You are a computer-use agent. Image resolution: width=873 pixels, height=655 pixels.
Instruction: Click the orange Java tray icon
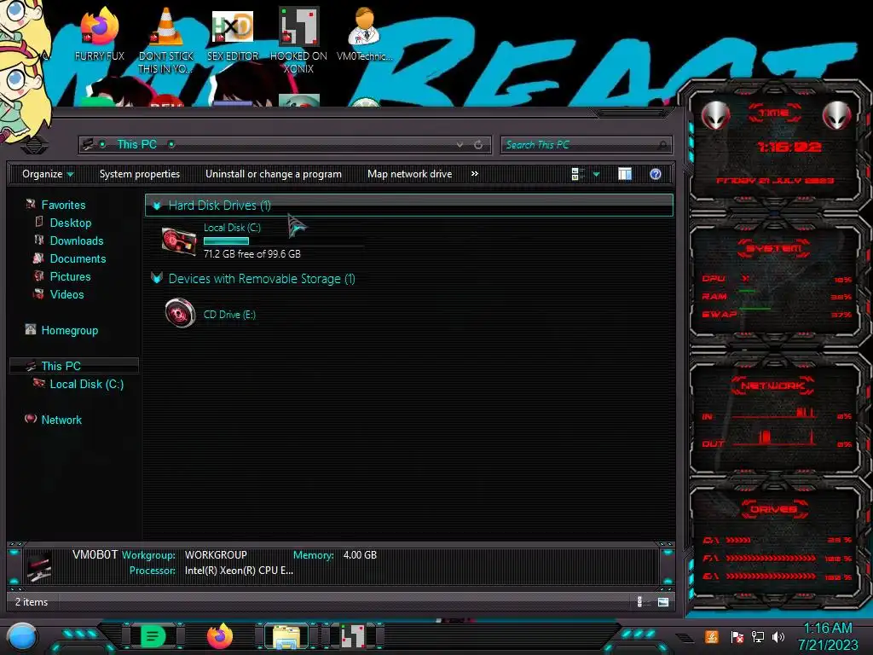tap(712, 636)
